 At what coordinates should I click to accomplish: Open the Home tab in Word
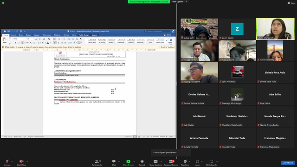pos(6,35)
